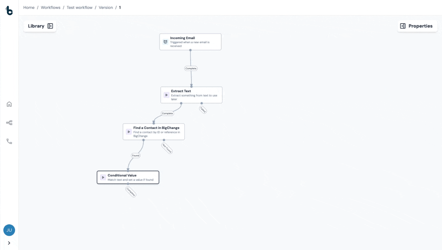Expand the sidebar using the bottom chevron
Viewport: 442px width, 250px height.
pyautogui.click(x=9, y=243)
